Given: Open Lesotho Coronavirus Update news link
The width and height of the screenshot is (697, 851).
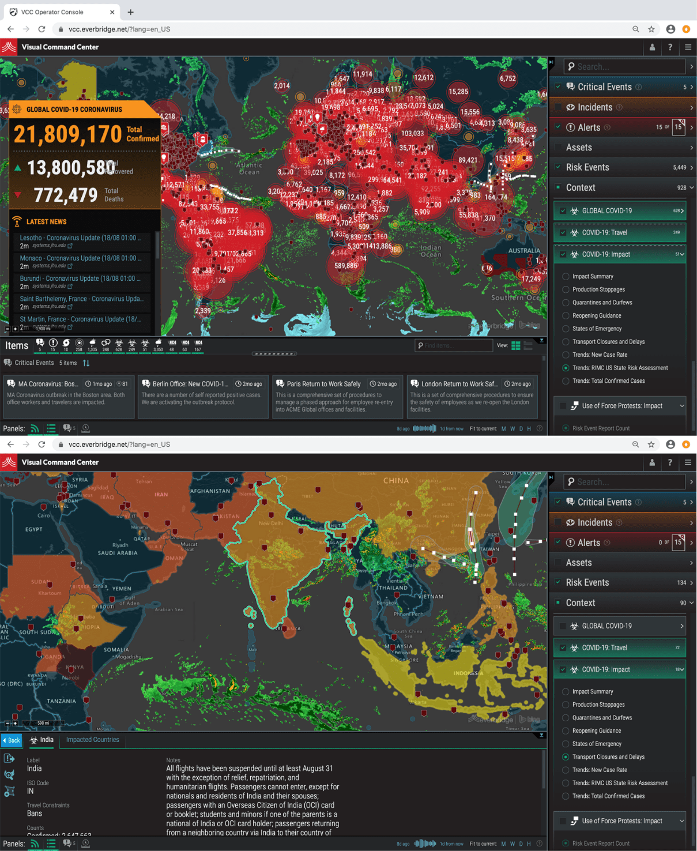Looking at the screenshot, I should 81,238.
